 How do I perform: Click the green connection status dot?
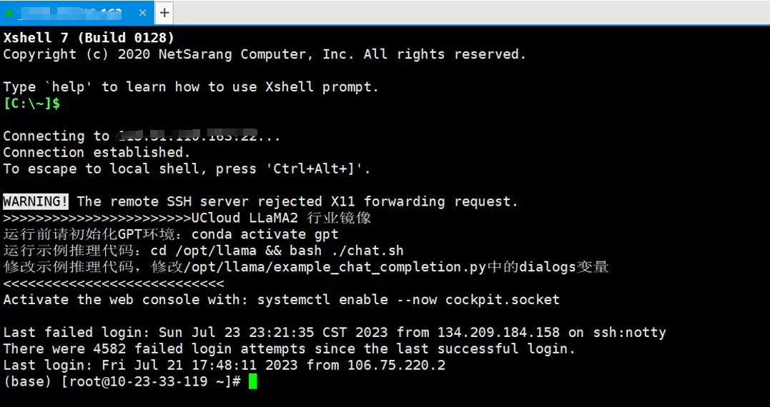[x=9, y=13]
